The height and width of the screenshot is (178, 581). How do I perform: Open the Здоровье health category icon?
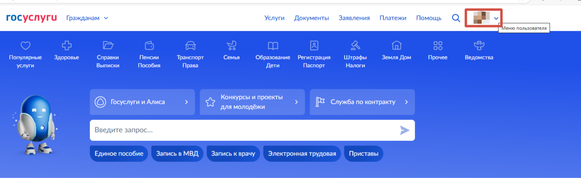pos(66,45)
